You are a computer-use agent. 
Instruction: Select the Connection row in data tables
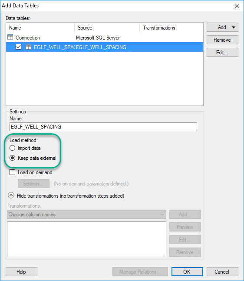click(x=105, y=38)
